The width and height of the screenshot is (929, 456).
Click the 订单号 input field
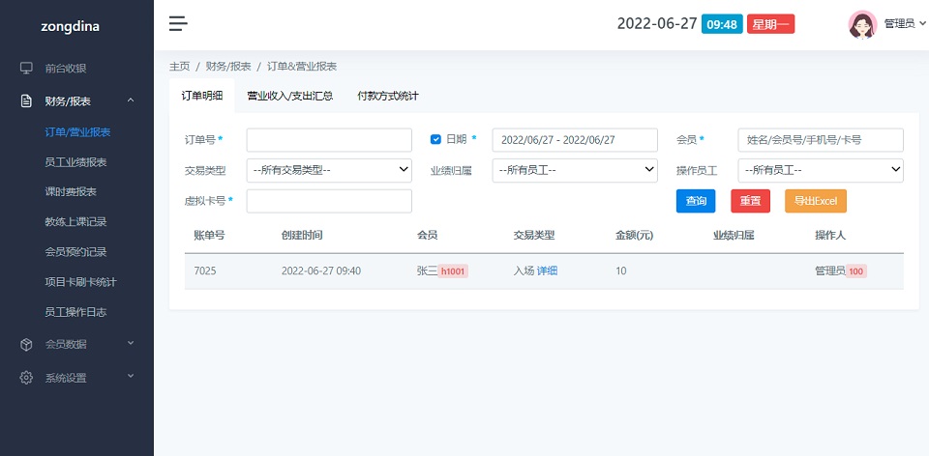click(329, 140)
